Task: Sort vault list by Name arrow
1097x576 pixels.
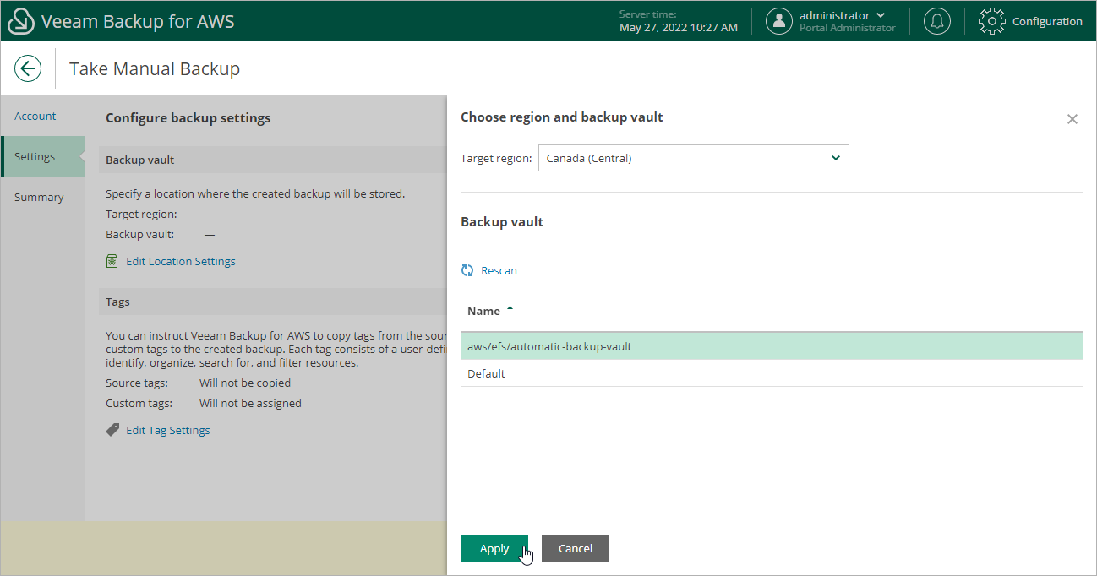Action: (510, 311)
